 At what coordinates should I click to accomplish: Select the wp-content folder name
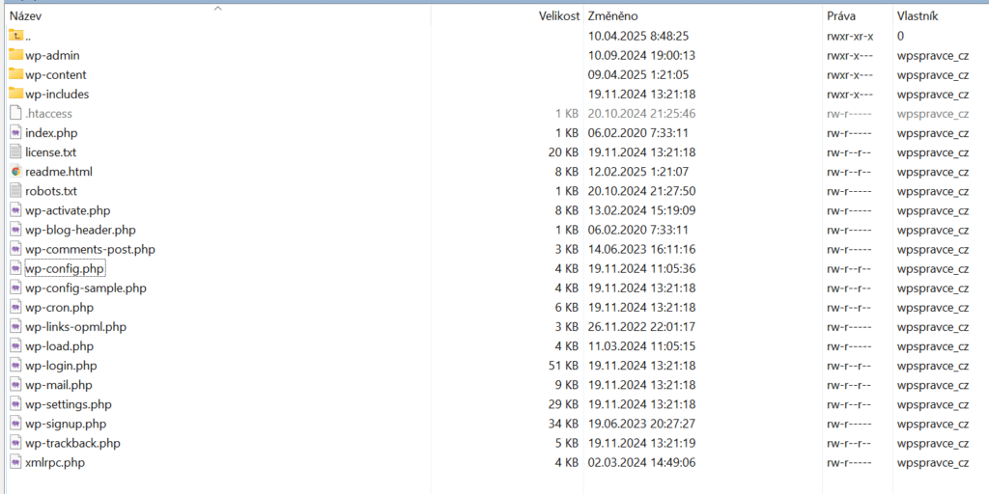(56, 75)
